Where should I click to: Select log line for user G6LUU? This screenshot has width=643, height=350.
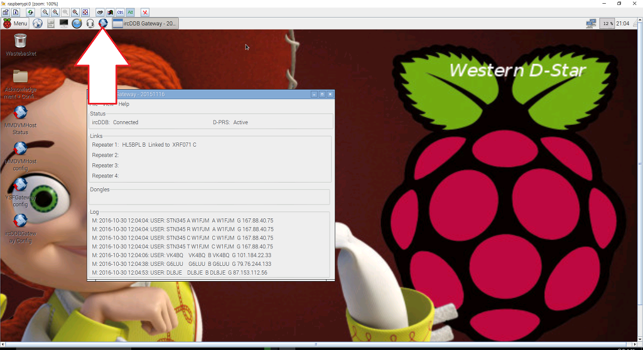[181, 263]
